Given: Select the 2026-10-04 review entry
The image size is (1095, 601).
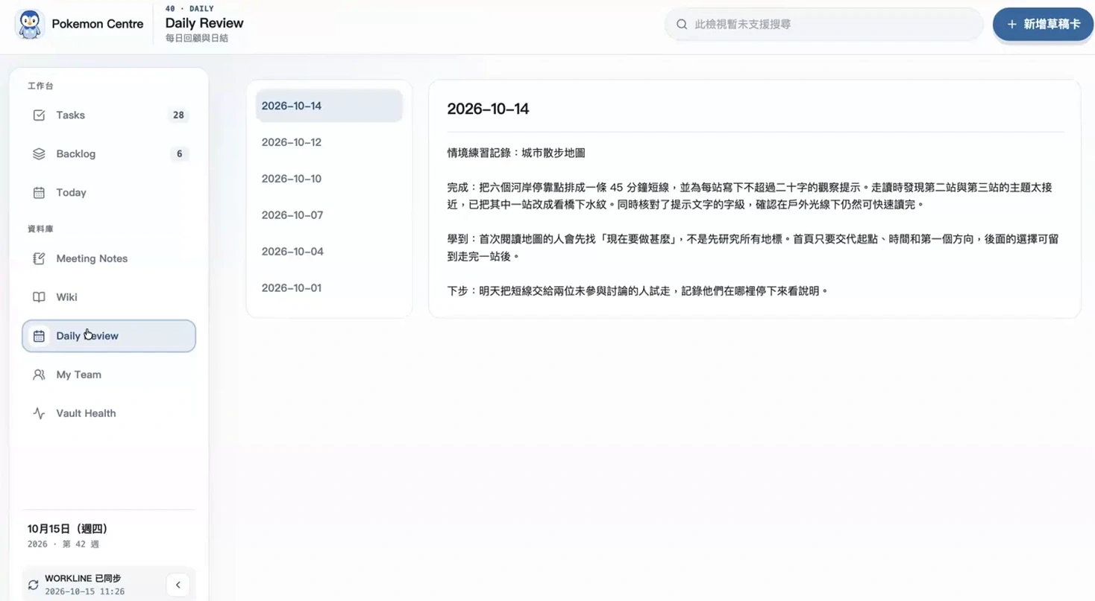Looking at the screenshot, I should (x=329, y=252).
